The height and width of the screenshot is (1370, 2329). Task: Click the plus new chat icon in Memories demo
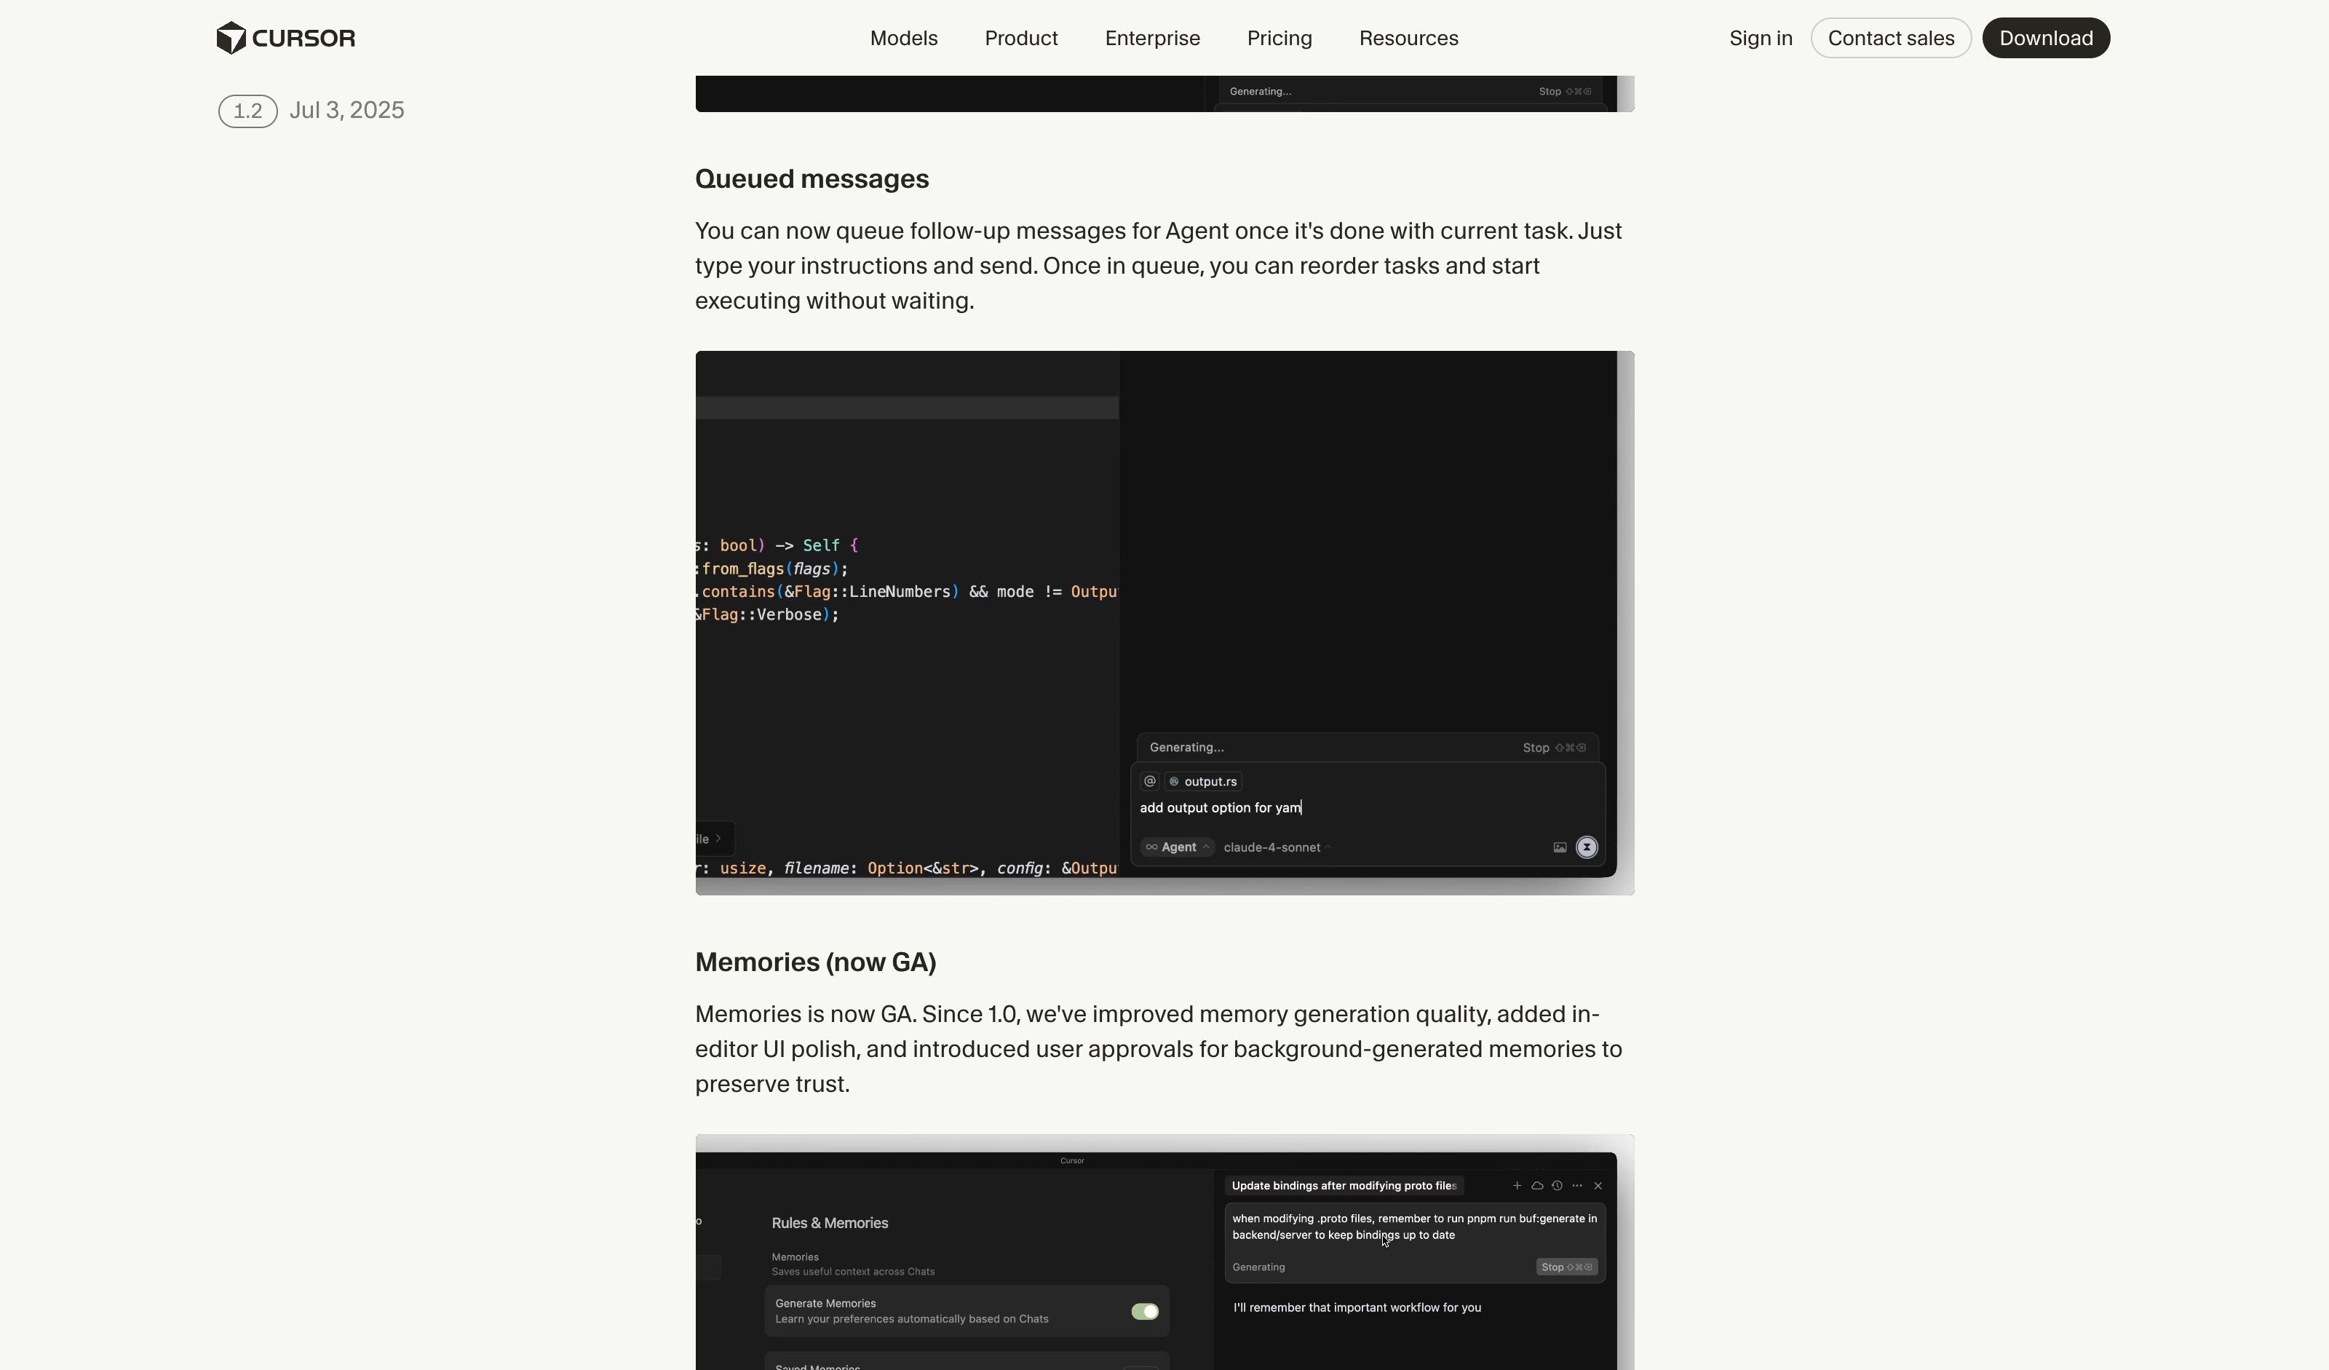(x=1516, y=1185)
